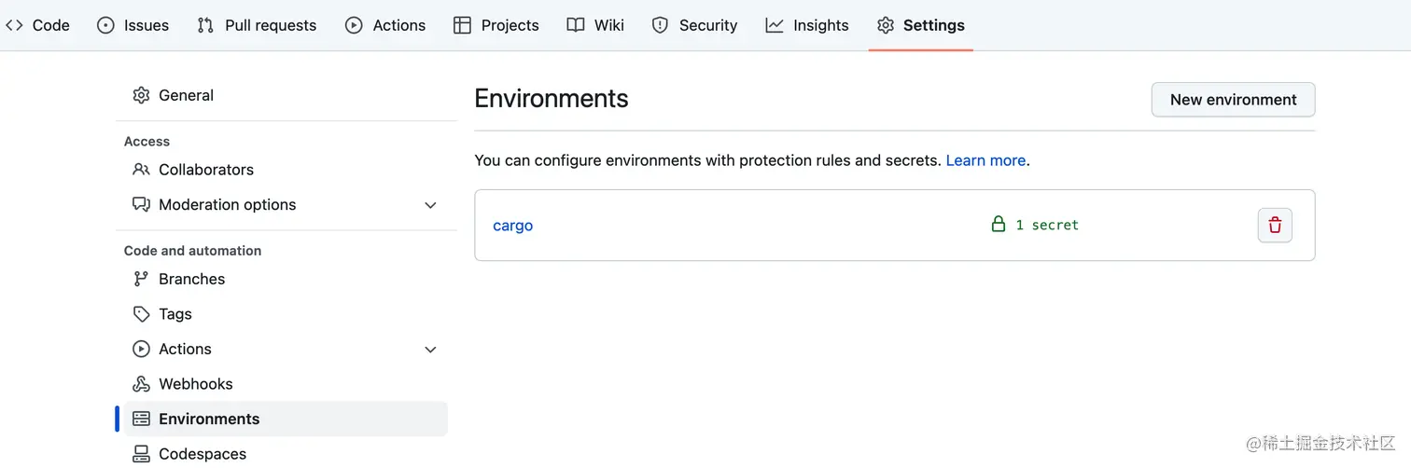Click the Tags label icon
This screenshot has height=468, width=1411.
pos(141,314)
